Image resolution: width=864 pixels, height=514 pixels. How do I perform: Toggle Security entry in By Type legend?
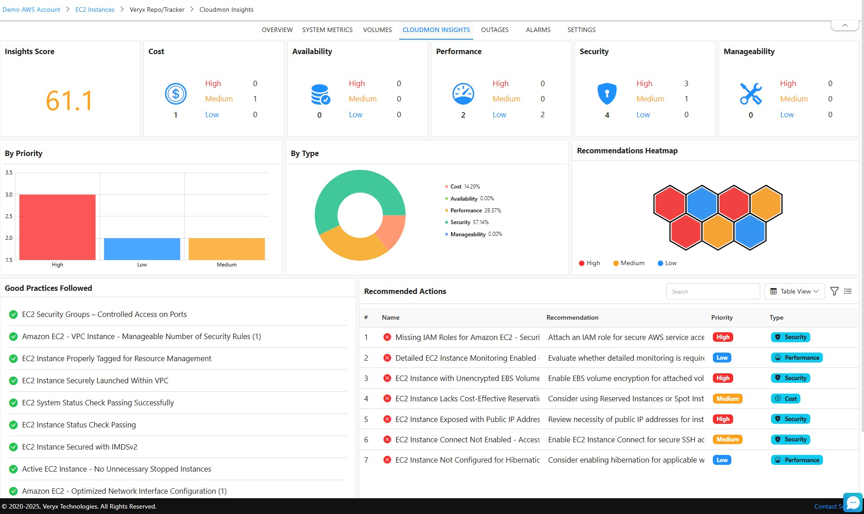point(460,222)
